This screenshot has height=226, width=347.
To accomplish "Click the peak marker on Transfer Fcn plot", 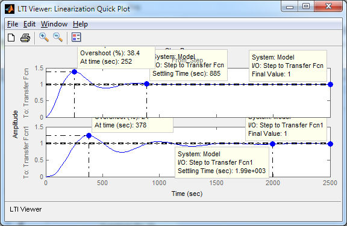I will pos(74,72).
